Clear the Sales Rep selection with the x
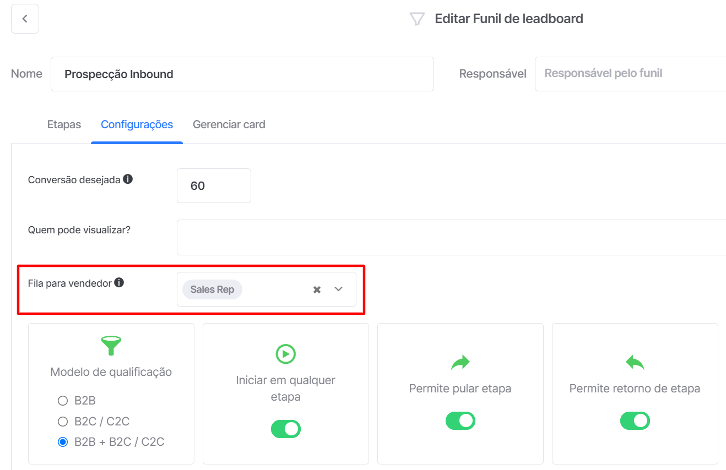726x470 pixels. click(317, 289)
